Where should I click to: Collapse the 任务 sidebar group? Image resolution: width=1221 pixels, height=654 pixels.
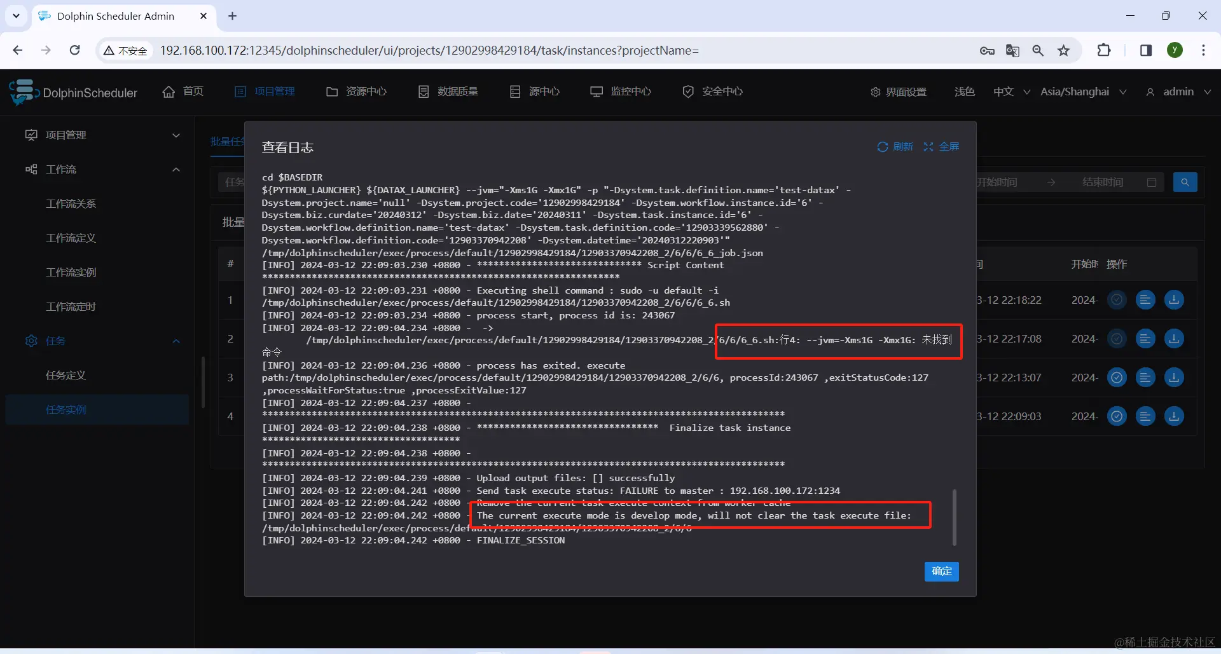click(102, 341)
